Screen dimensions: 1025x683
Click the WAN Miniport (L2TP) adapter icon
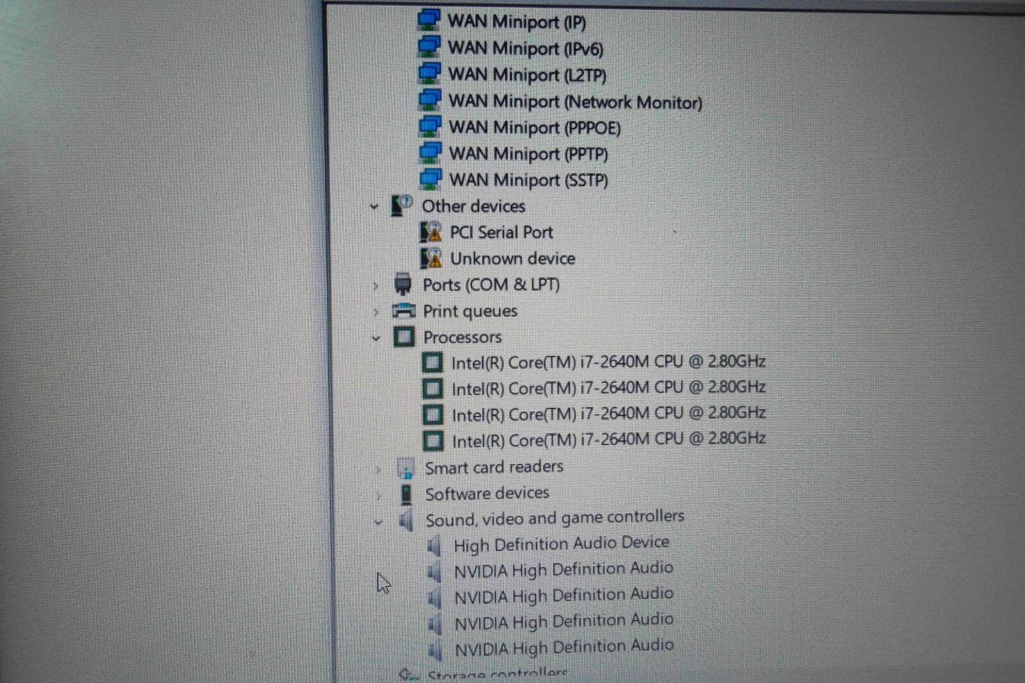429,72
